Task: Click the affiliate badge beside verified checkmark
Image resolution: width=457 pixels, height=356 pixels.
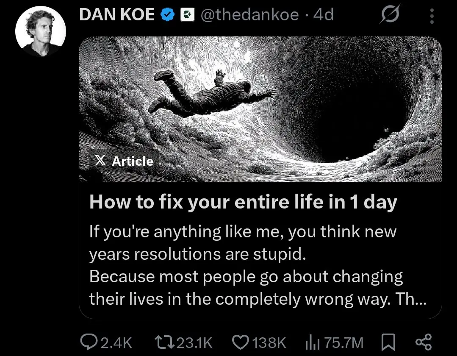Action: [187, 15]
